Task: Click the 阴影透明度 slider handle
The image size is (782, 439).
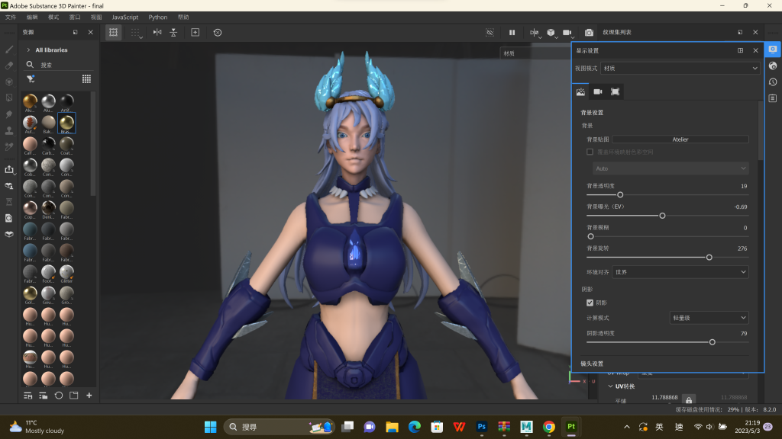Action: click(713, 342)
